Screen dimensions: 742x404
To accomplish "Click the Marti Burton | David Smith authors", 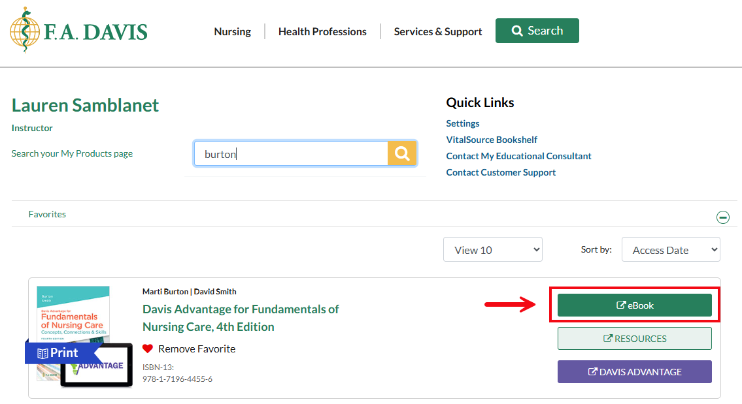I will coord(190,292).
